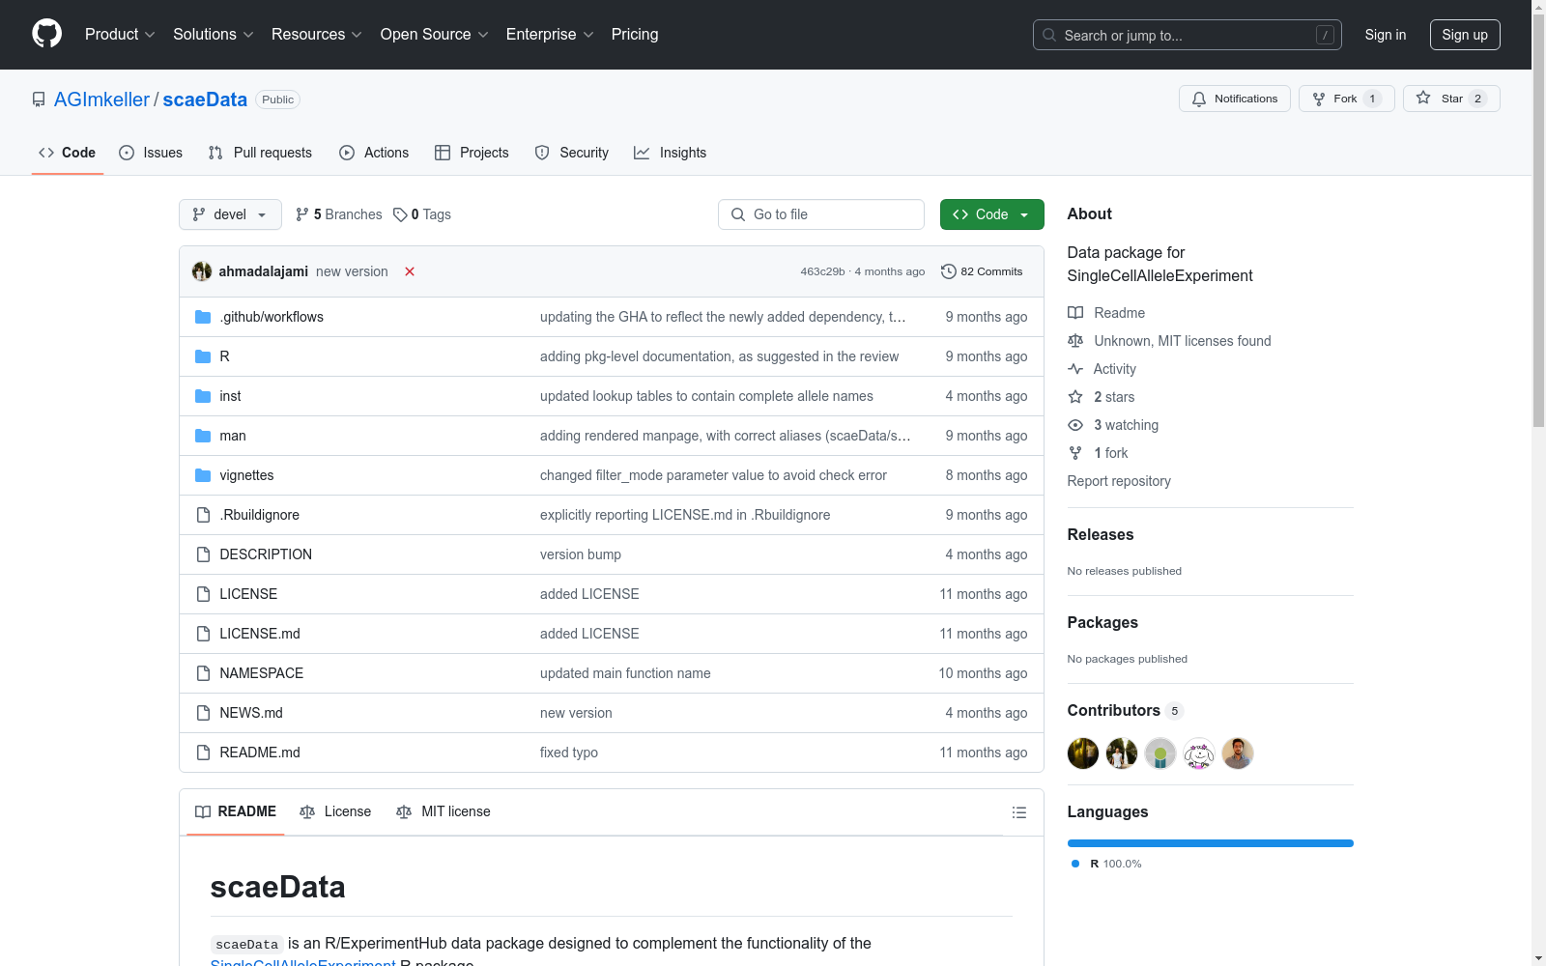Screen dimensions: 1546x966
Task: Expand the Enterprise menu
Action: pos(550,35)
